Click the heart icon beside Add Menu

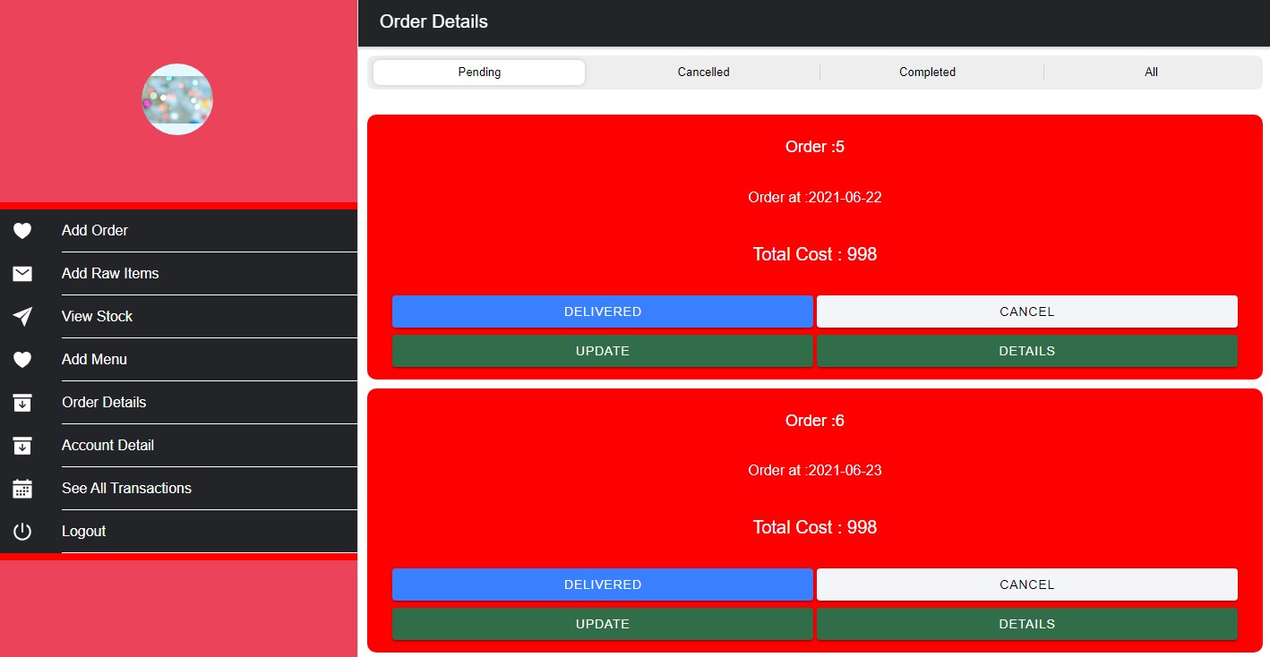click(x=22, y=360)
